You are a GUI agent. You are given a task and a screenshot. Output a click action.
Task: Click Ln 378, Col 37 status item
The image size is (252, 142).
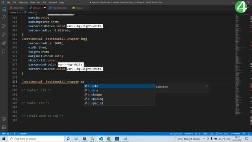point(176,134)
